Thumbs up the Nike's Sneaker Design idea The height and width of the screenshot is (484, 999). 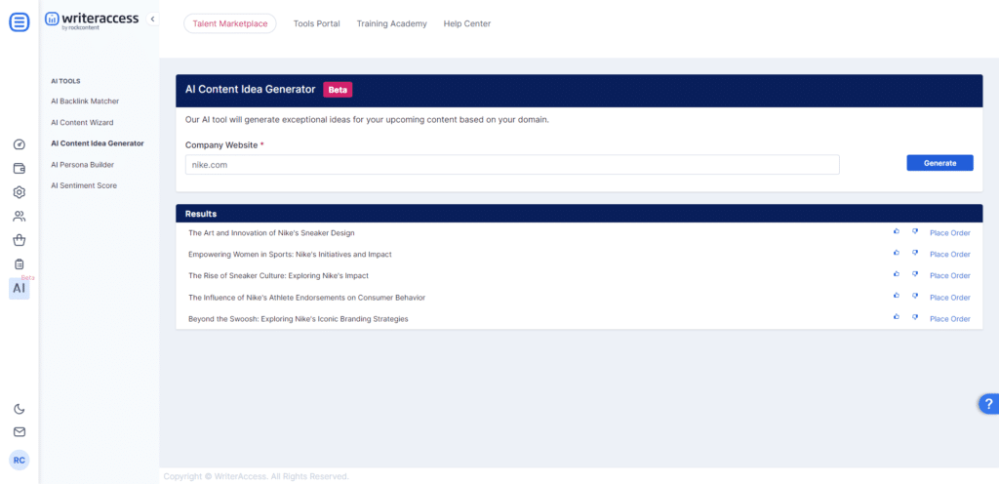[x=897, y=232]
